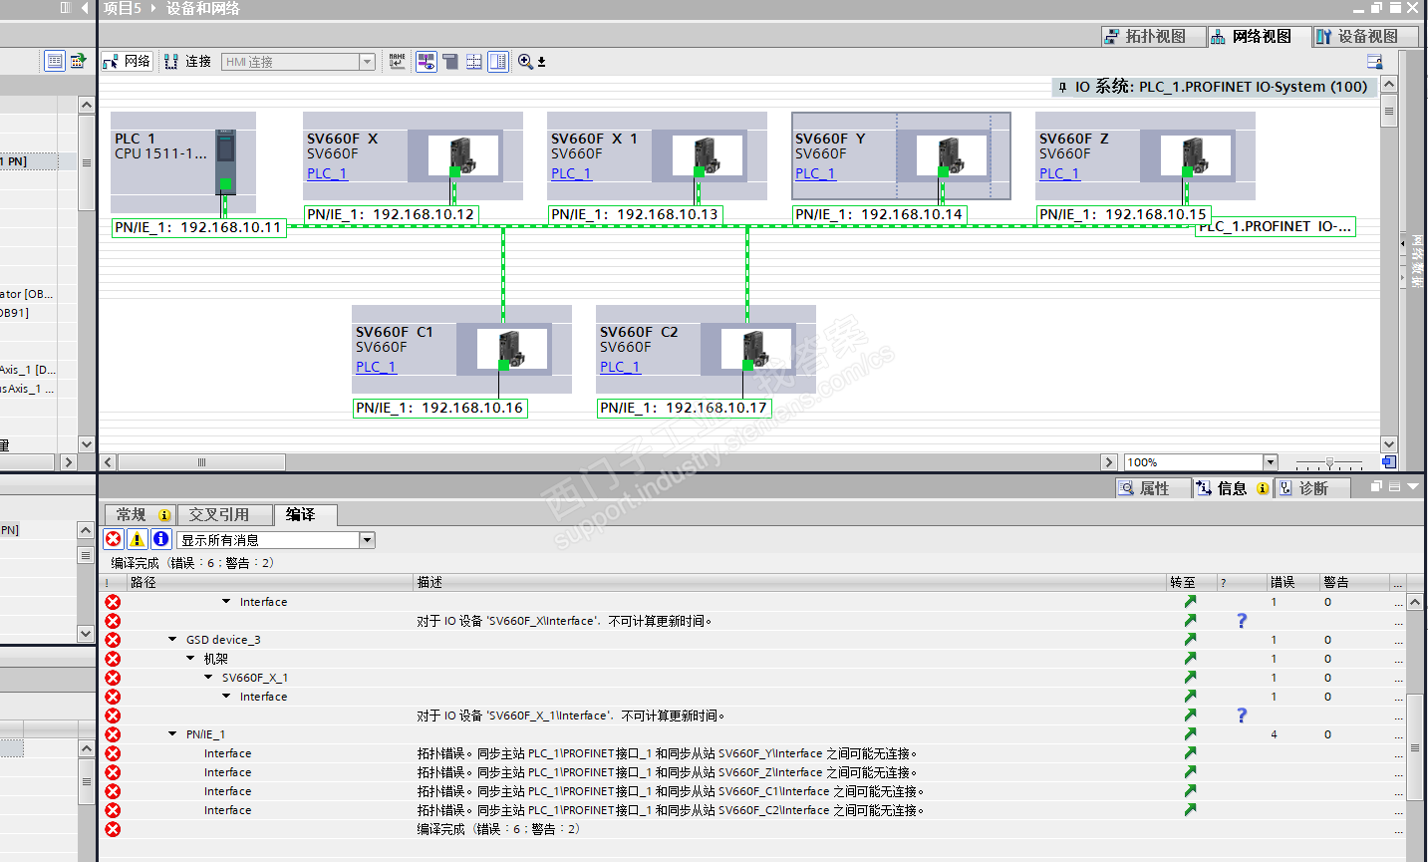Toggle the yellow warning message filter
1428x862 pixels.
pyautogui.click(x=138, y=539)
